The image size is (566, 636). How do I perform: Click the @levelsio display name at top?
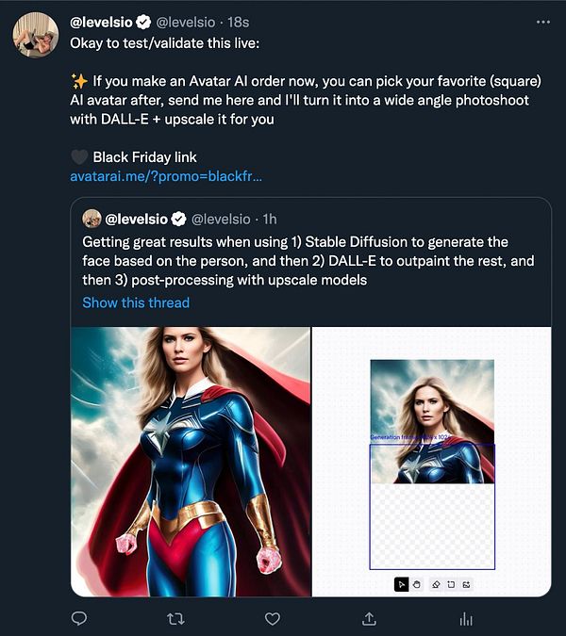(x=101, y=21)
